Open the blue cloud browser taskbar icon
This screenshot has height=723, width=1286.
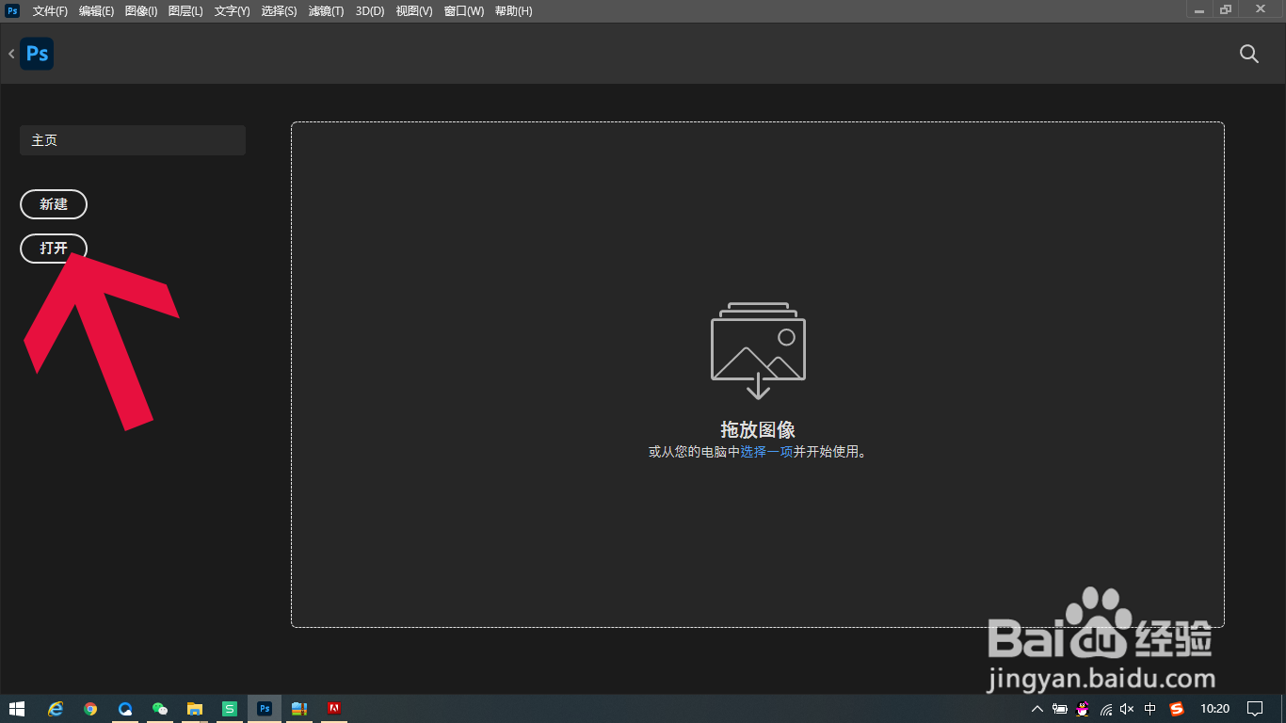[x=125, y=709]
